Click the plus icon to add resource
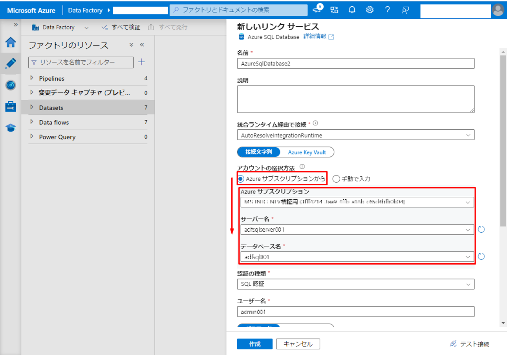 142,62
